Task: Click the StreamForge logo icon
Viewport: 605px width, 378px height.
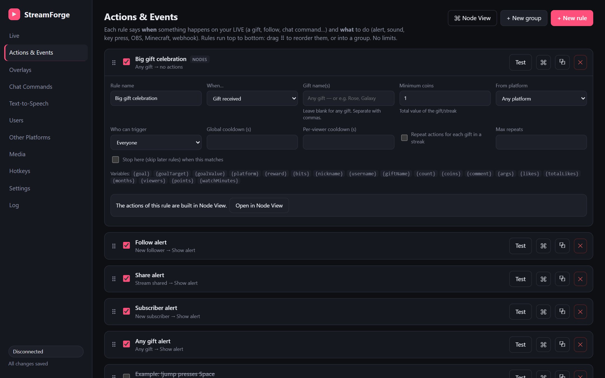Action: [14, 14]
